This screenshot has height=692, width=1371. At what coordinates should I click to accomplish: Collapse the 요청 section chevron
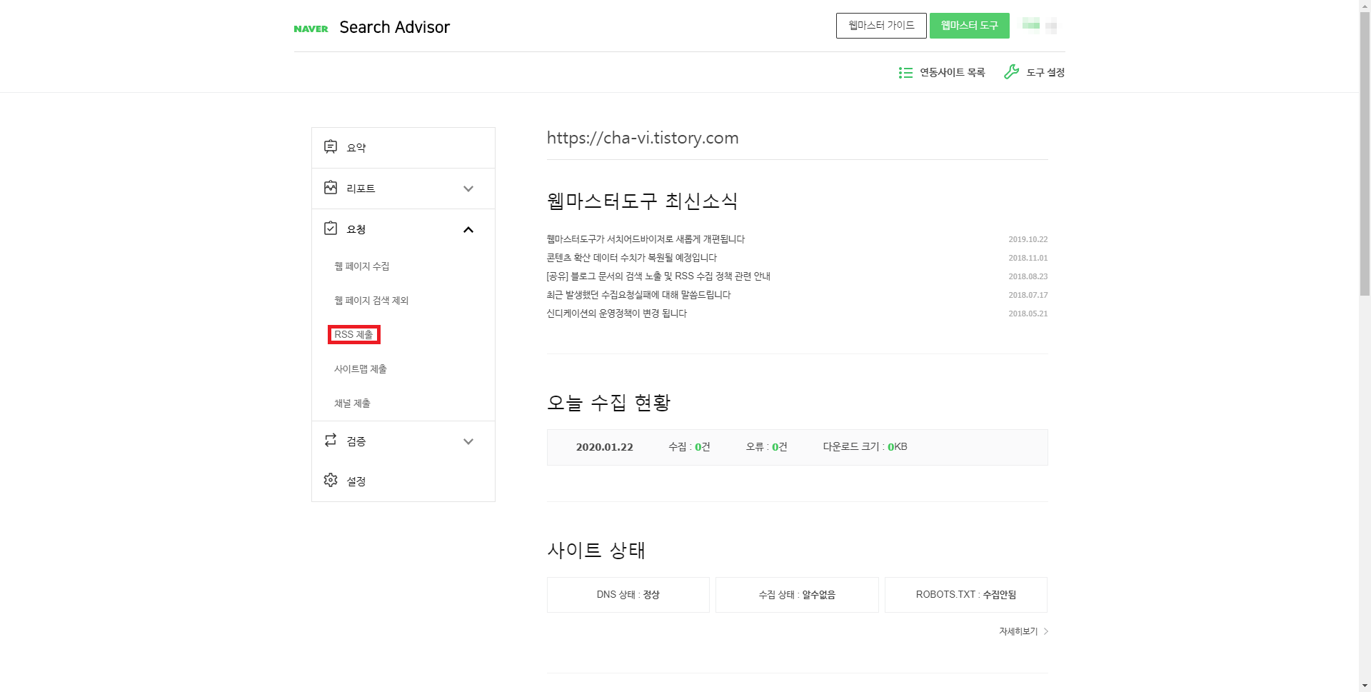tap(468, 229)
